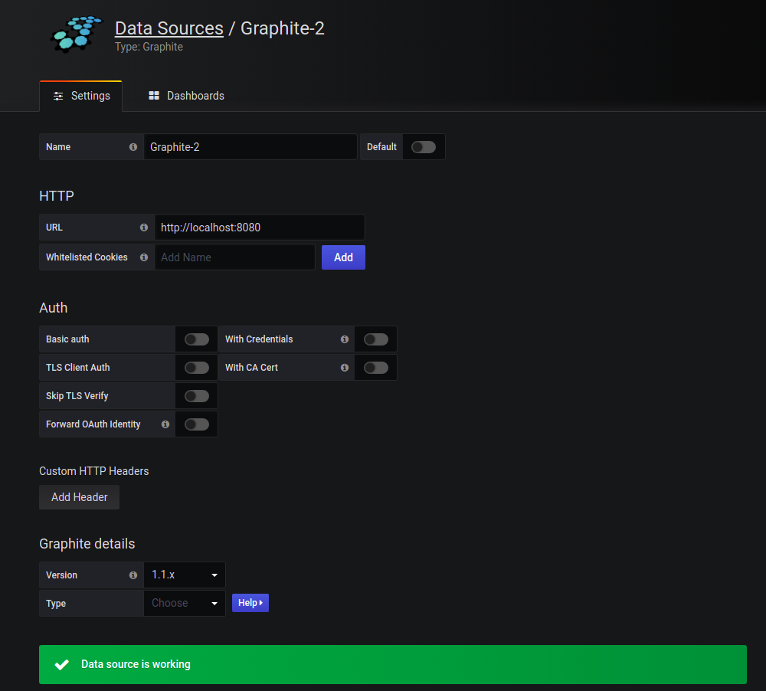Click the 'Type: Graphite' subtitle

point(149,47)
